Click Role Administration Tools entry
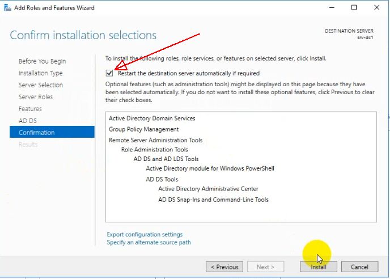390x279 pixels. [x=154, y=150]
